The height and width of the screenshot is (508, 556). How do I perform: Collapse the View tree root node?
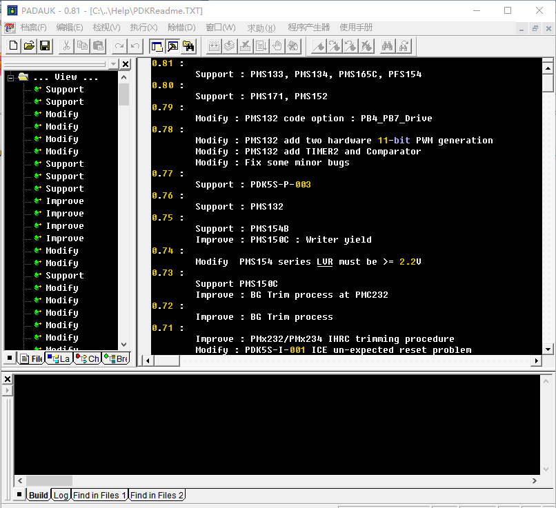pos(11,77)
